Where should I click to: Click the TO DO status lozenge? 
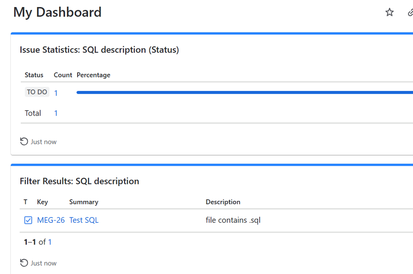tap(37, 92)
